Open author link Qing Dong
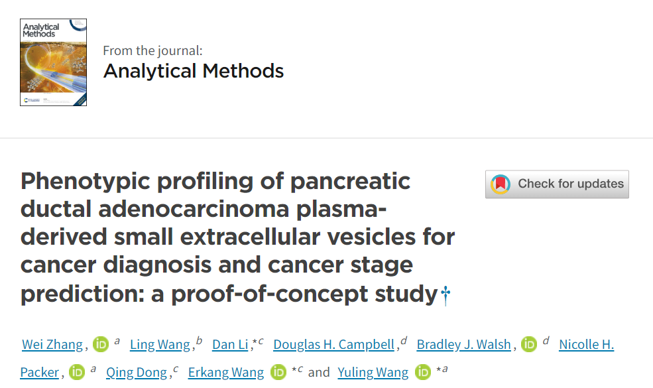 click(x=137, y=372)
